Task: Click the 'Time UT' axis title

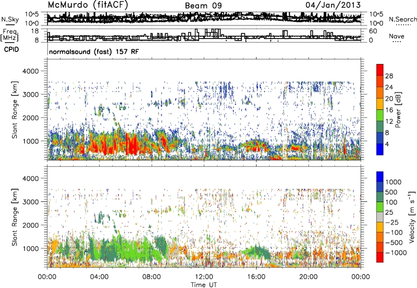Action: click(204, 285)
